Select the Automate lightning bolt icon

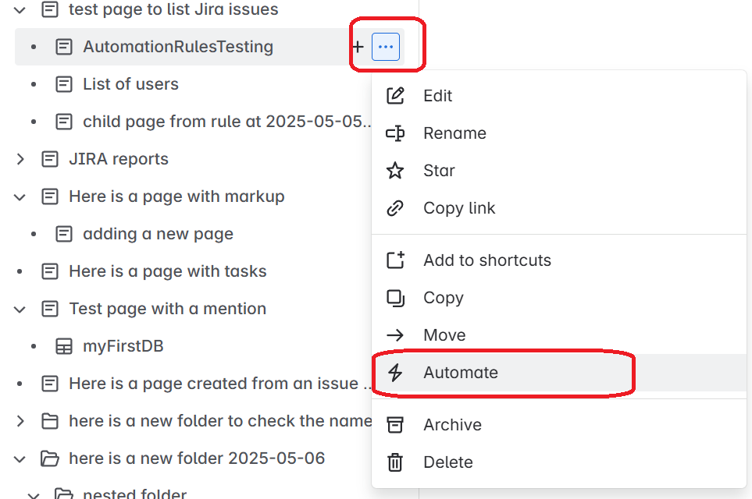pos(396,373)
